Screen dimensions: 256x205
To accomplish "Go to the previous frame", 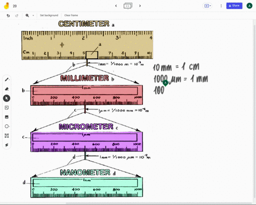I will [116, 6].
